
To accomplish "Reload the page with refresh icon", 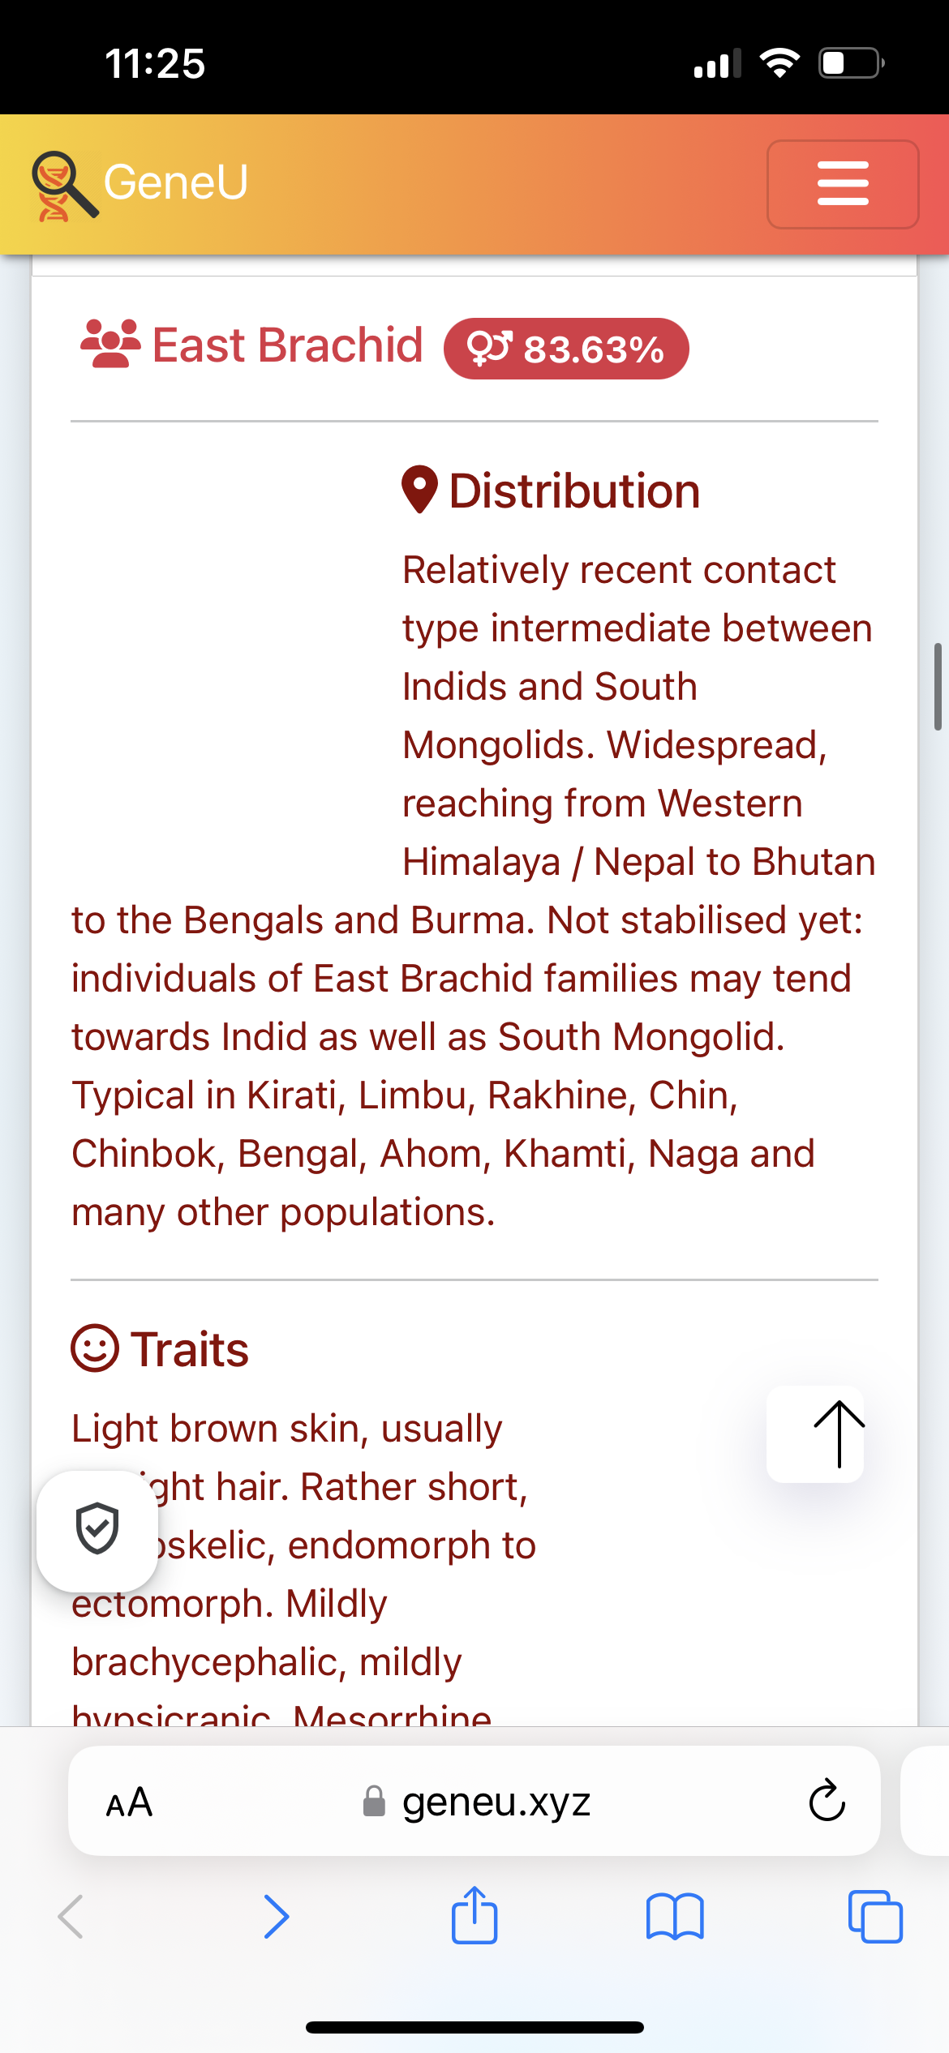I will click(827, 1801).
